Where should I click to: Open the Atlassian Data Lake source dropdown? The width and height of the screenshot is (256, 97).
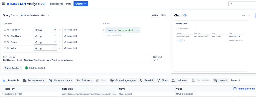tap(35, 15)
